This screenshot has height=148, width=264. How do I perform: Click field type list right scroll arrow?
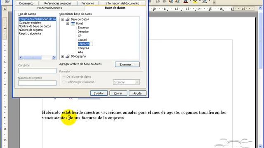[54, 58]
